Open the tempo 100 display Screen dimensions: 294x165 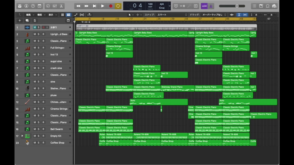150,6
